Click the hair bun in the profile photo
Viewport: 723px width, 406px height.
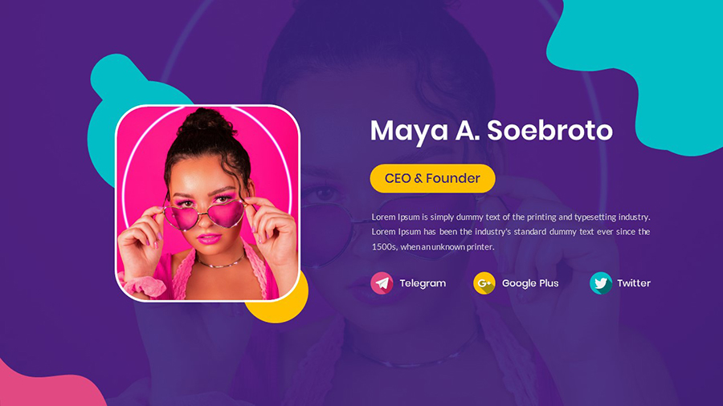[x=205, y=120]
